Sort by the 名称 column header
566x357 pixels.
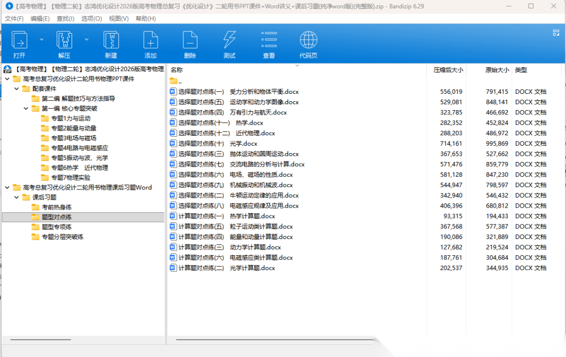click(x=177, y=70)
